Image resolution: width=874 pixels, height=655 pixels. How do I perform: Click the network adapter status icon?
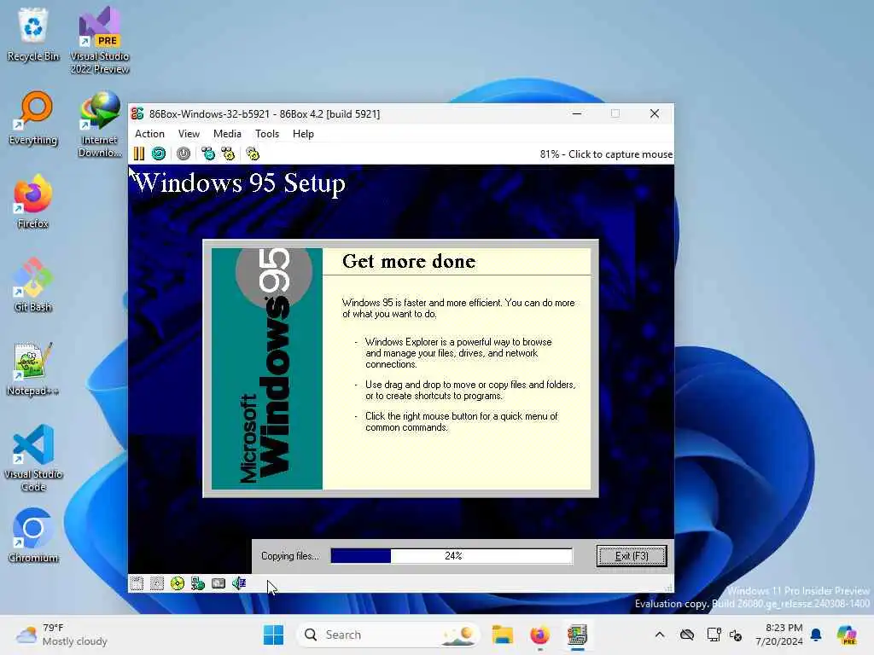[x=198, y=583]
